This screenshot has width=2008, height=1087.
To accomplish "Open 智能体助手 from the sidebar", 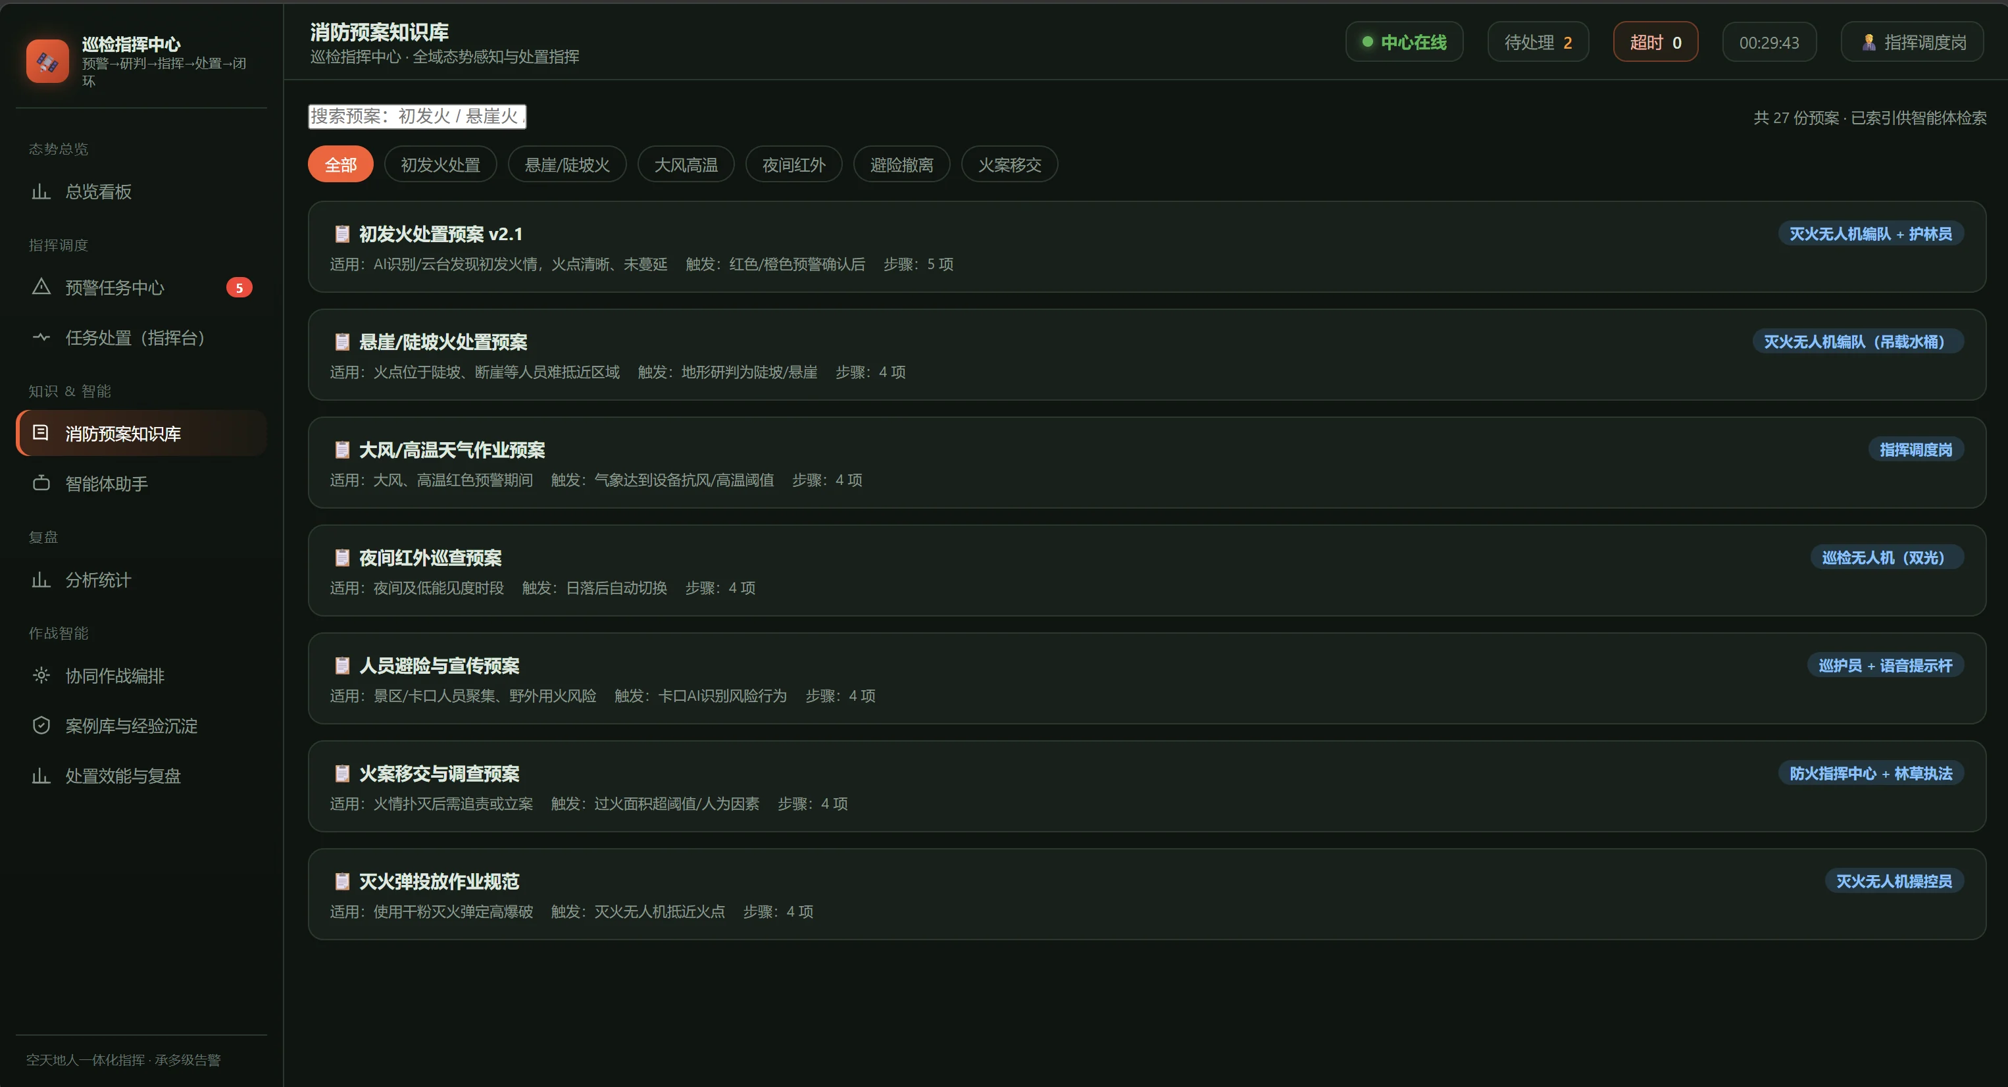I will coord(141,484).
